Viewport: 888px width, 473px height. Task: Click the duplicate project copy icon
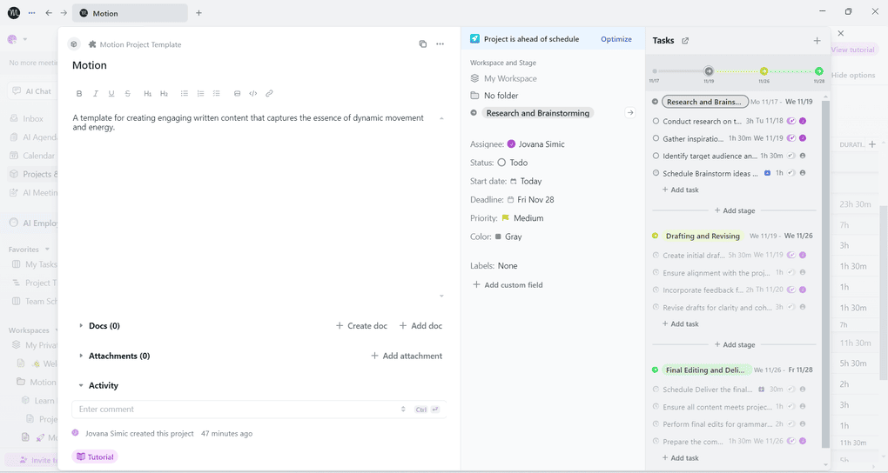coord(423,44)
